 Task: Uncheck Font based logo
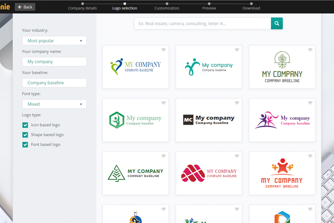(x=25, y=145)
